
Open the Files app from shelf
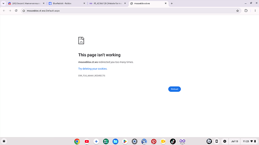point(116,141)
